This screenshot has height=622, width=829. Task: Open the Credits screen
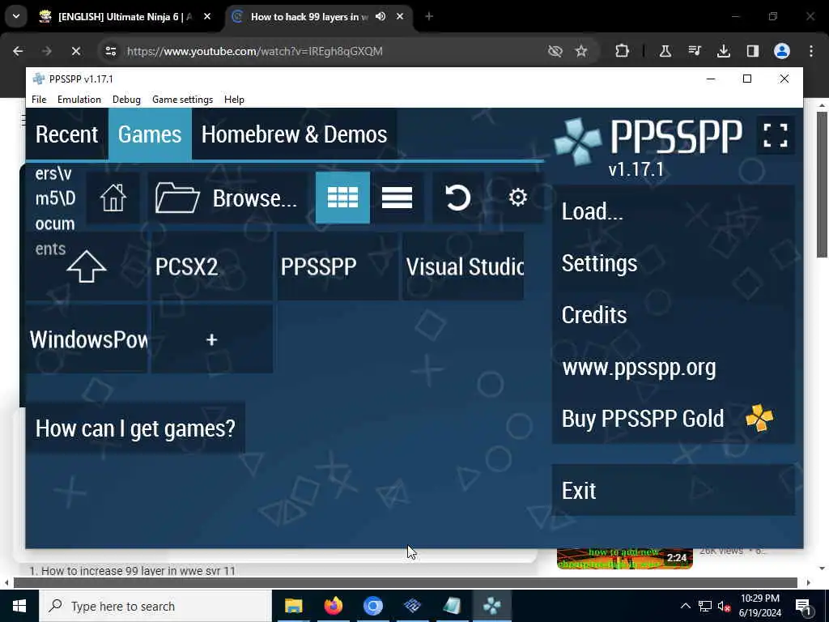click(673, 315)
